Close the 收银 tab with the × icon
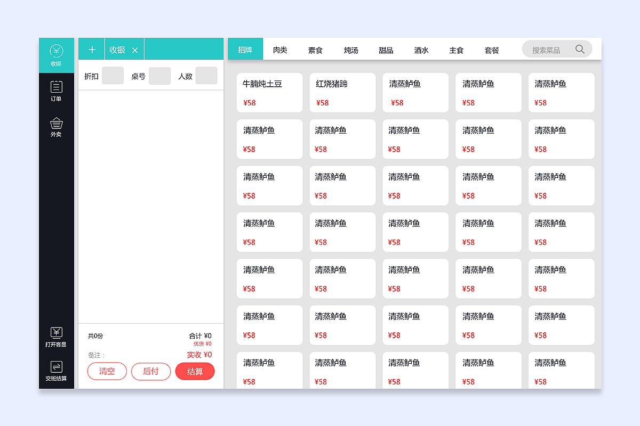 [135, 48]
